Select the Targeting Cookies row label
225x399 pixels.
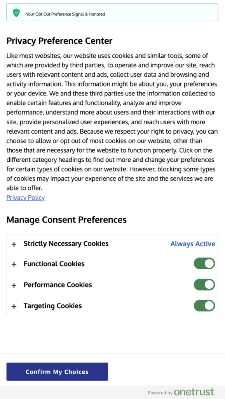[52, 306]
